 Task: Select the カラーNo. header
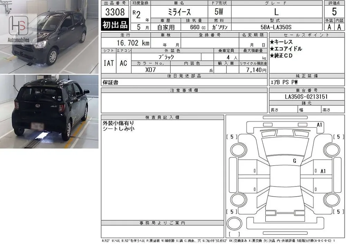coord(151,63)
